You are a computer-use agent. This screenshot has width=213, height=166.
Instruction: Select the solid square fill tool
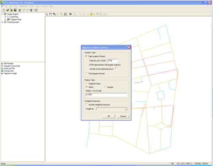click(70, 14)
